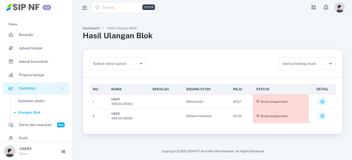Select Jadwal konsultasi from the sidebar
The image size is (352, 160).
(x=33, y=61)
